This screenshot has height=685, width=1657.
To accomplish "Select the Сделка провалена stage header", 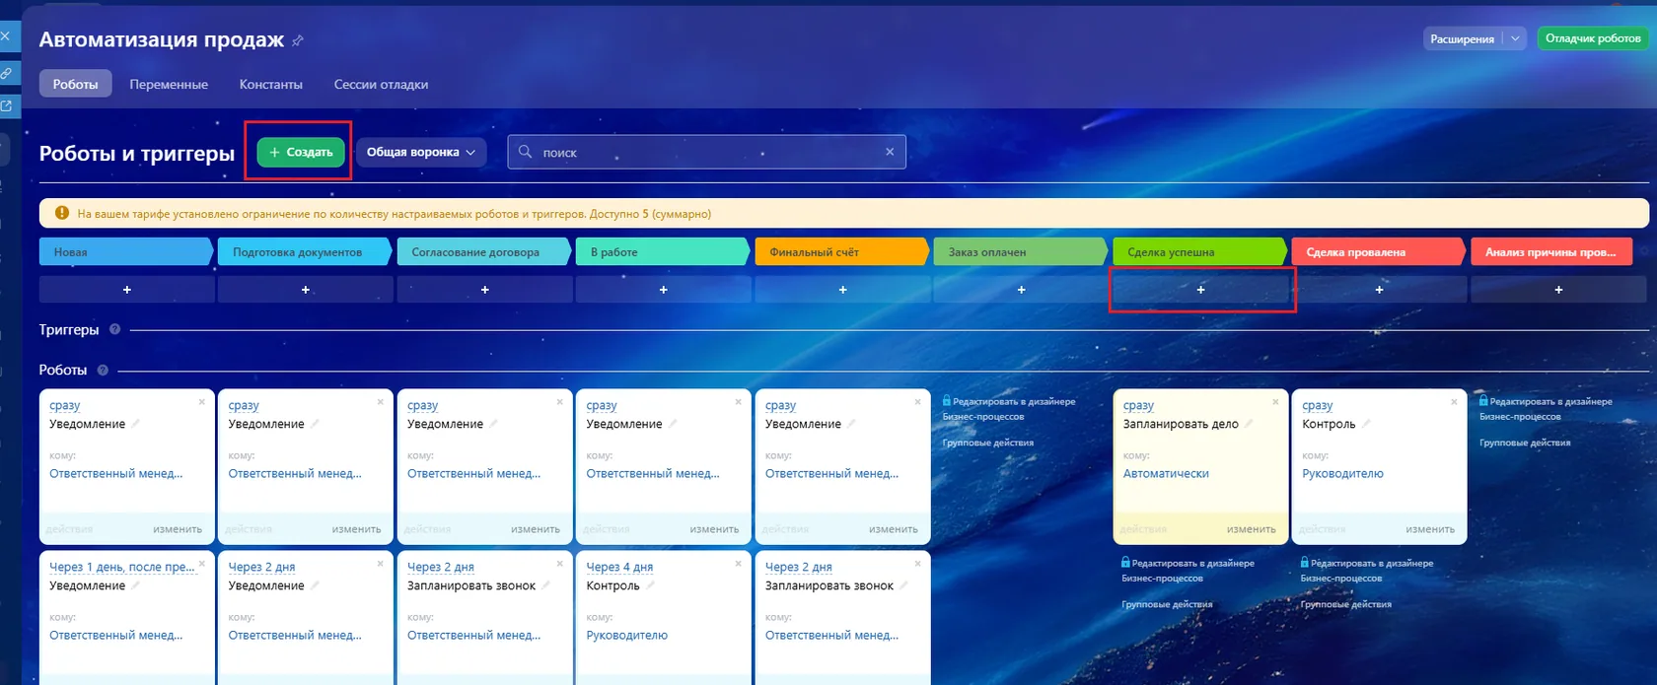I will click(1378, 252).
